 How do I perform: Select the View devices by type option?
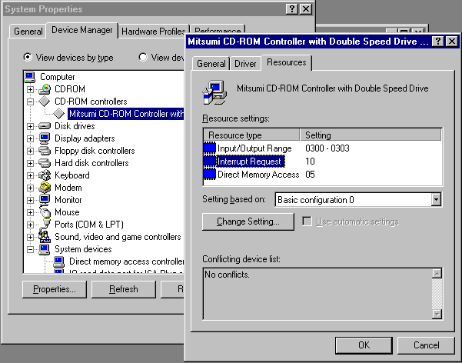(28, 58)
